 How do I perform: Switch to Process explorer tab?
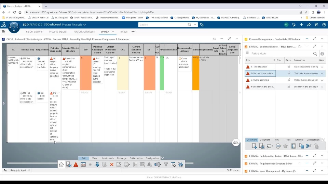click(x=58, y=32)
